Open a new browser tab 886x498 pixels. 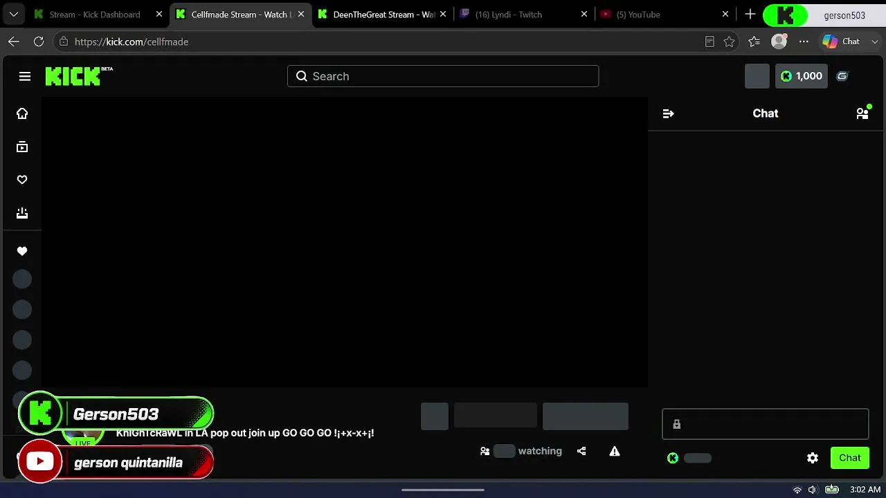pyautogui.click(x=750, y=15)
